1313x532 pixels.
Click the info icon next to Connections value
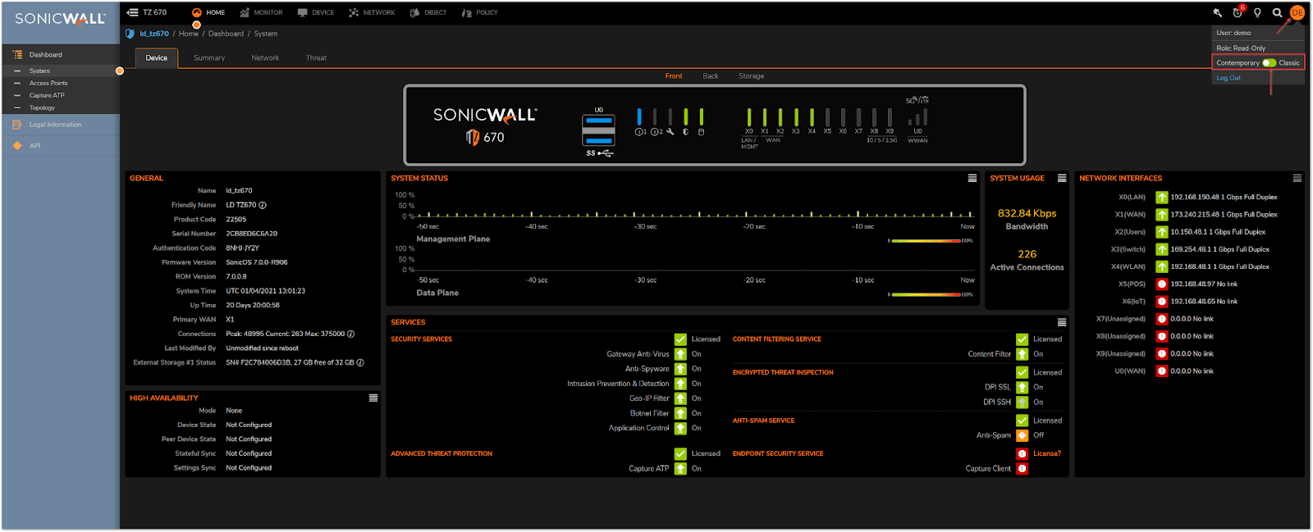coord(350,334)
